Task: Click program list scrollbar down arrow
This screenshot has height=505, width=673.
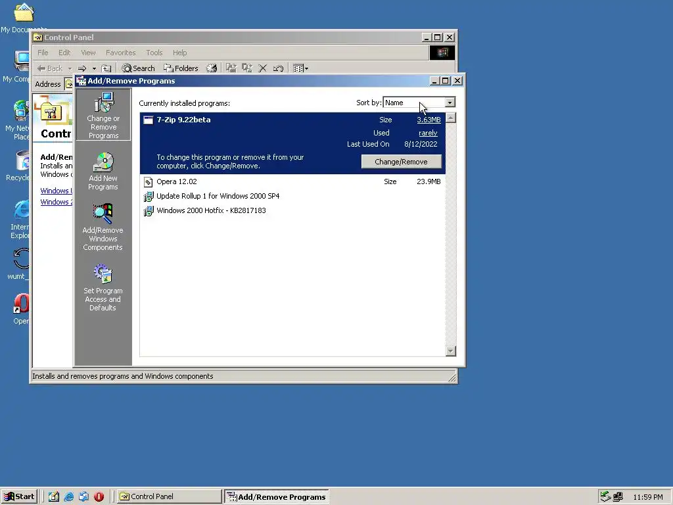Action: (x=451, y=351)
